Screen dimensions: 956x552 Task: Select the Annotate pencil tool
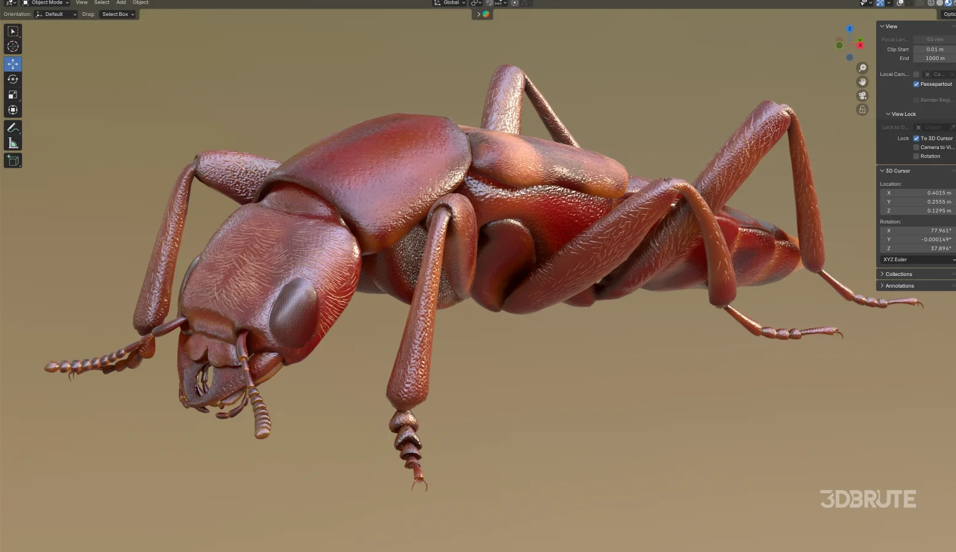[x=13, y=128]
